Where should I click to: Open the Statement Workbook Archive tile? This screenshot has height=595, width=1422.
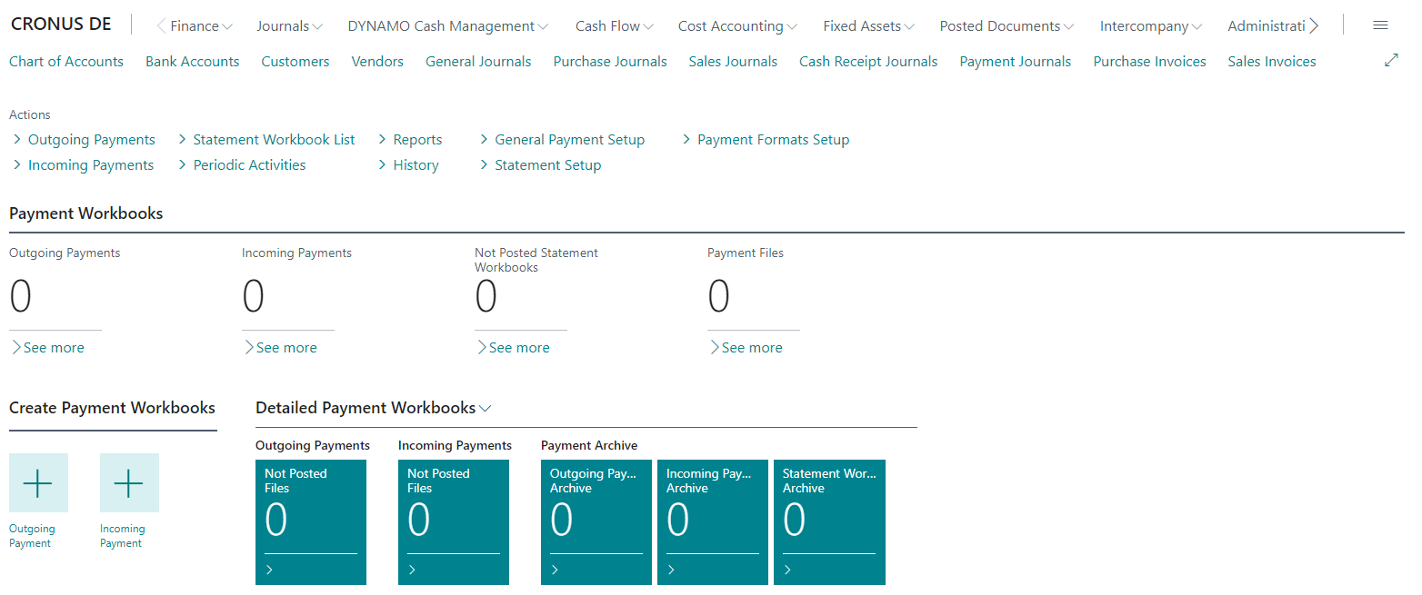(829, 521)
